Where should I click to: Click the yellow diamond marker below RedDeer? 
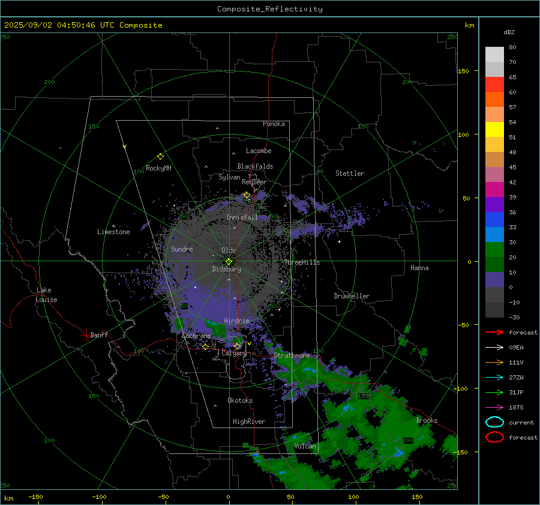(247, 195)
